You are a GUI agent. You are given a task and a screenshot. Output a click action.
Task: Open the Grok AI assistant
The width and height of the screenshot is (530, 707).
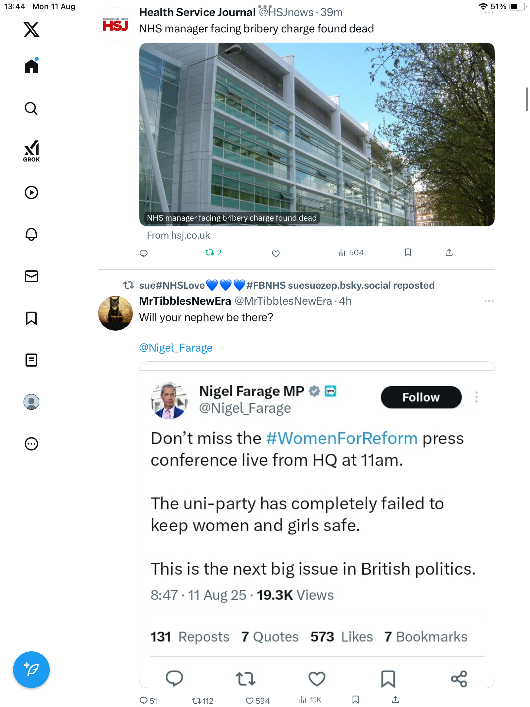[31, 151]
